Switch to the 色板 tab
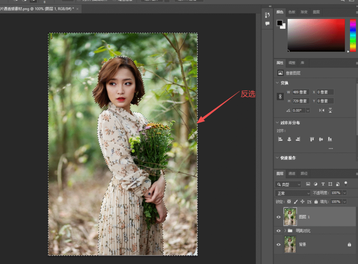 [292, 12]
